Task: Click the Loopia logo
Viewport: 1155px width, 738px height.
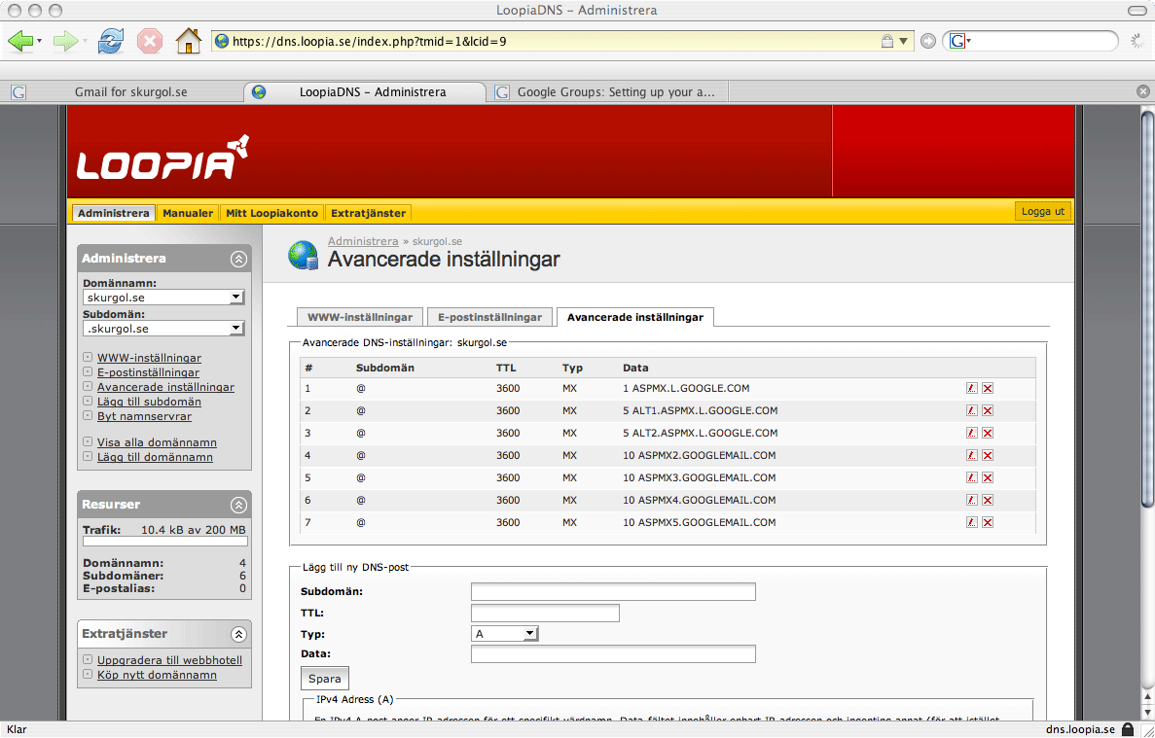Action: 162,158
